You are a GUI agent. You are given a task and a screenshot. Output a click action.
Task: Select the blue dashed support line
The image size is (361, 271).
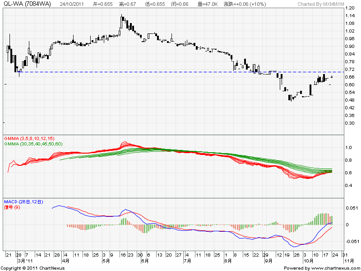point(180,72)
